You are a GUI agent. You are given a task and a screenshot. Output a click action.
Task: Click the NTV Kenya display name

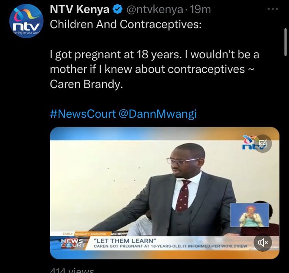(x=79, y=9)
